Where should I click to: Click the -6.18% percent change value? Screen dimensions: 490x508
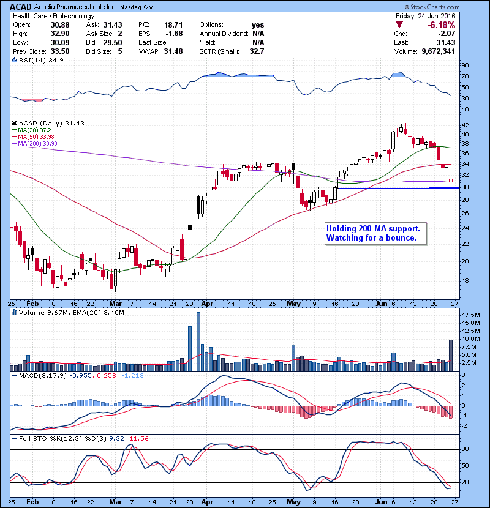coord(442,25)
